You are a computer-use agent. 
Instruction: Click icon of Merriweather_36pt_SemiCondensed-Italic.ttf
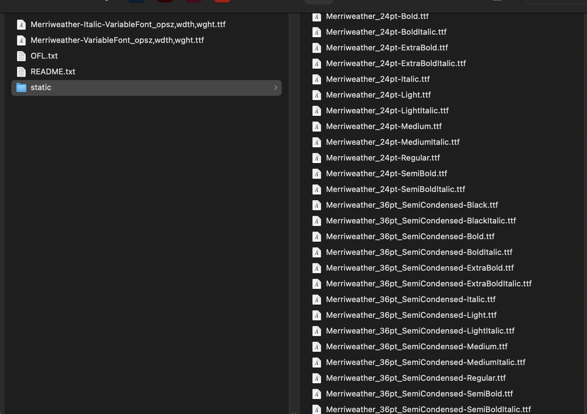tap(317, 300)
